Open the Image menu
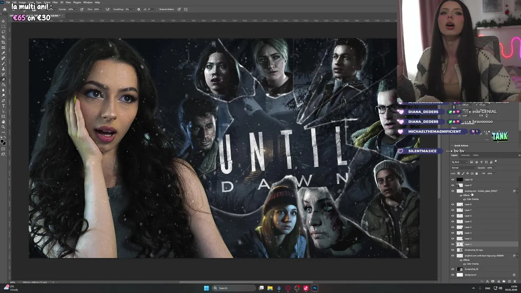Screen dimensions: 521x293 [22, 2]
